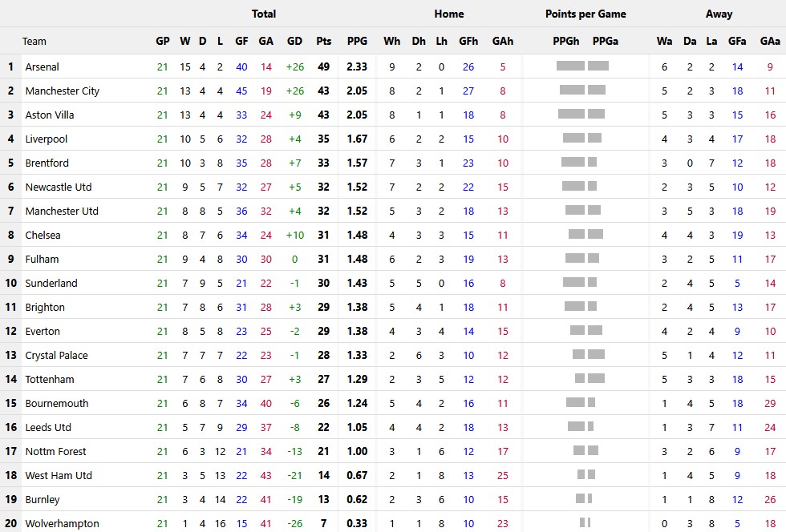Open the Brentford team link
Image resolution: width=786 pixels, height=532 pixels.
[47, 163]
